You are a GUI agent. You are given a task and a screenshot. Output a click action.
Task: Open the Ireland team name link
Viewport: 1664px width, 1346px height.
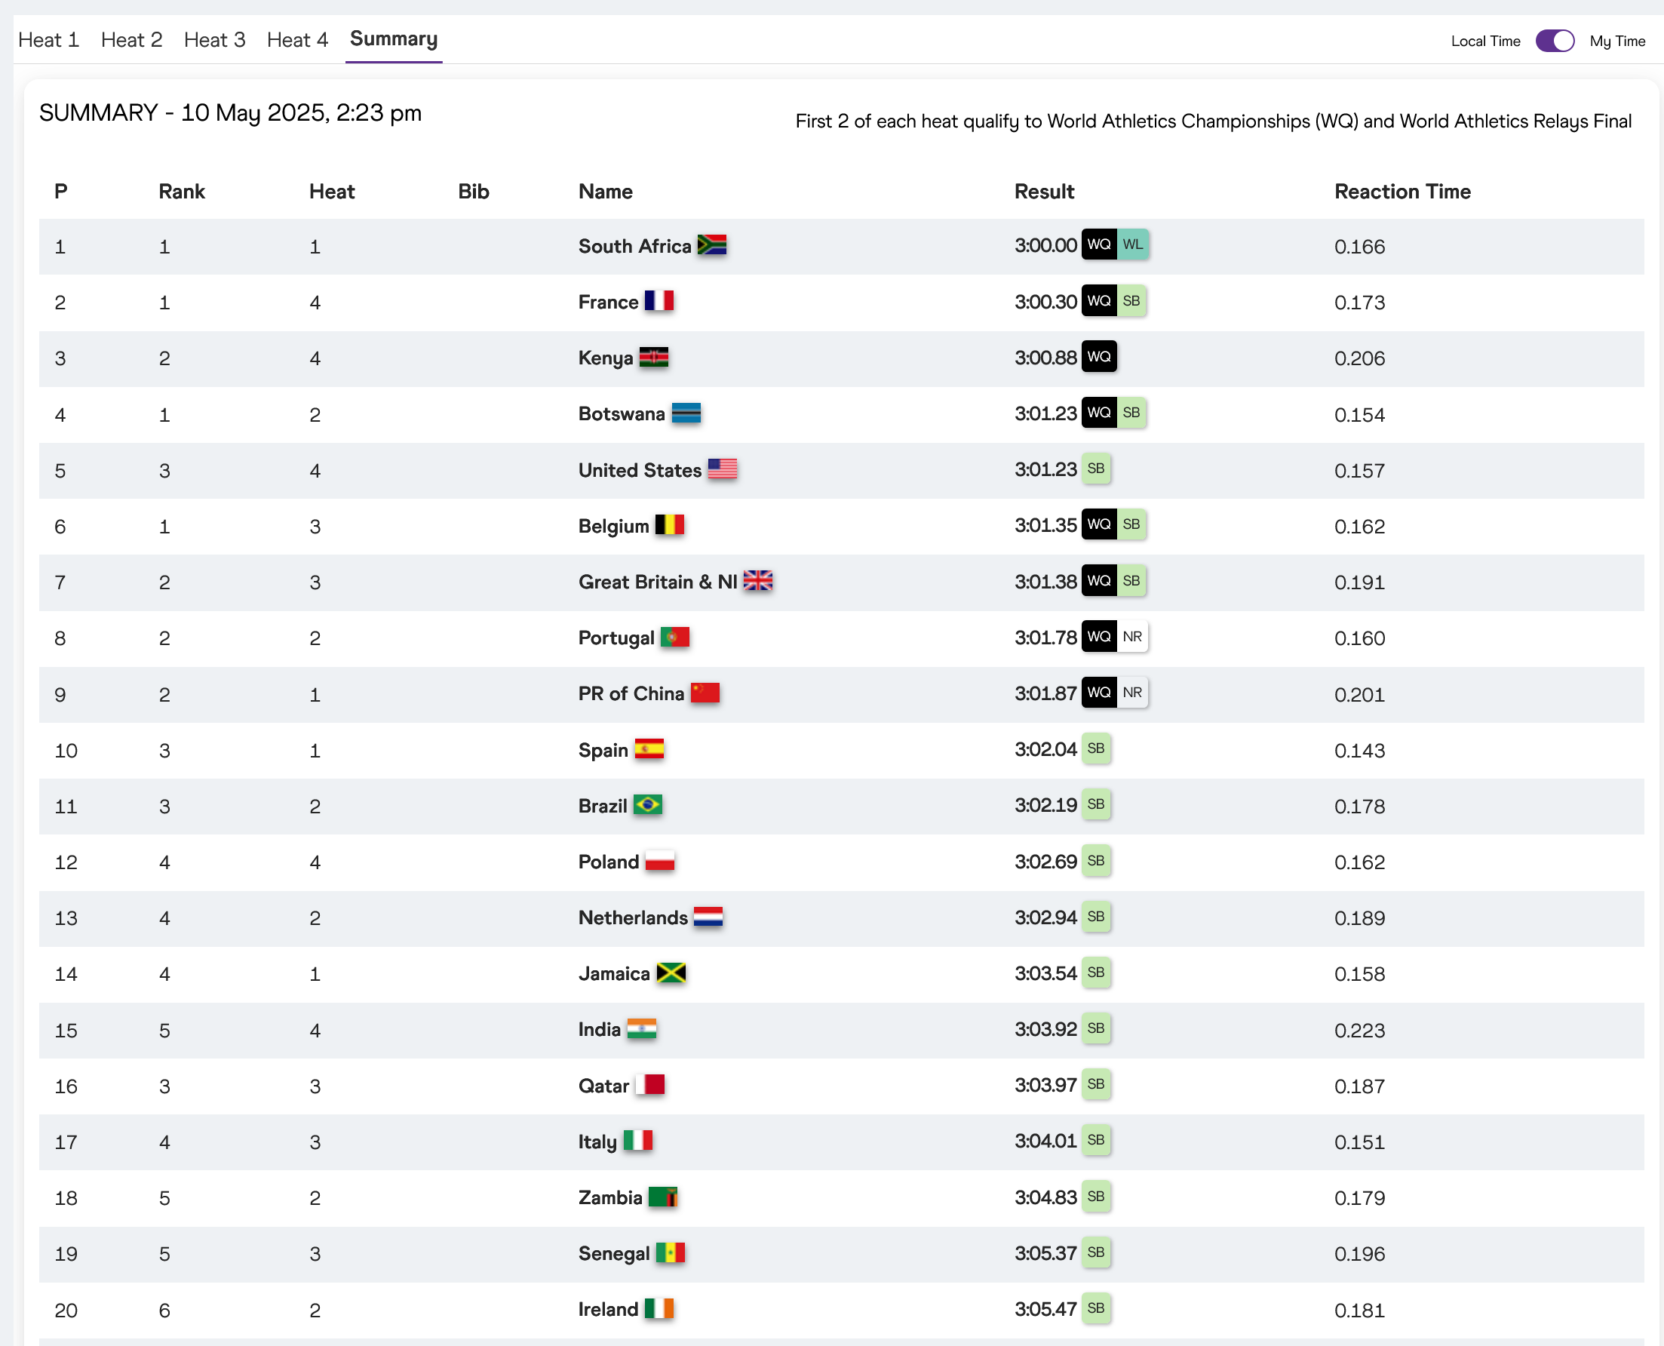[x=609, y=1310]
